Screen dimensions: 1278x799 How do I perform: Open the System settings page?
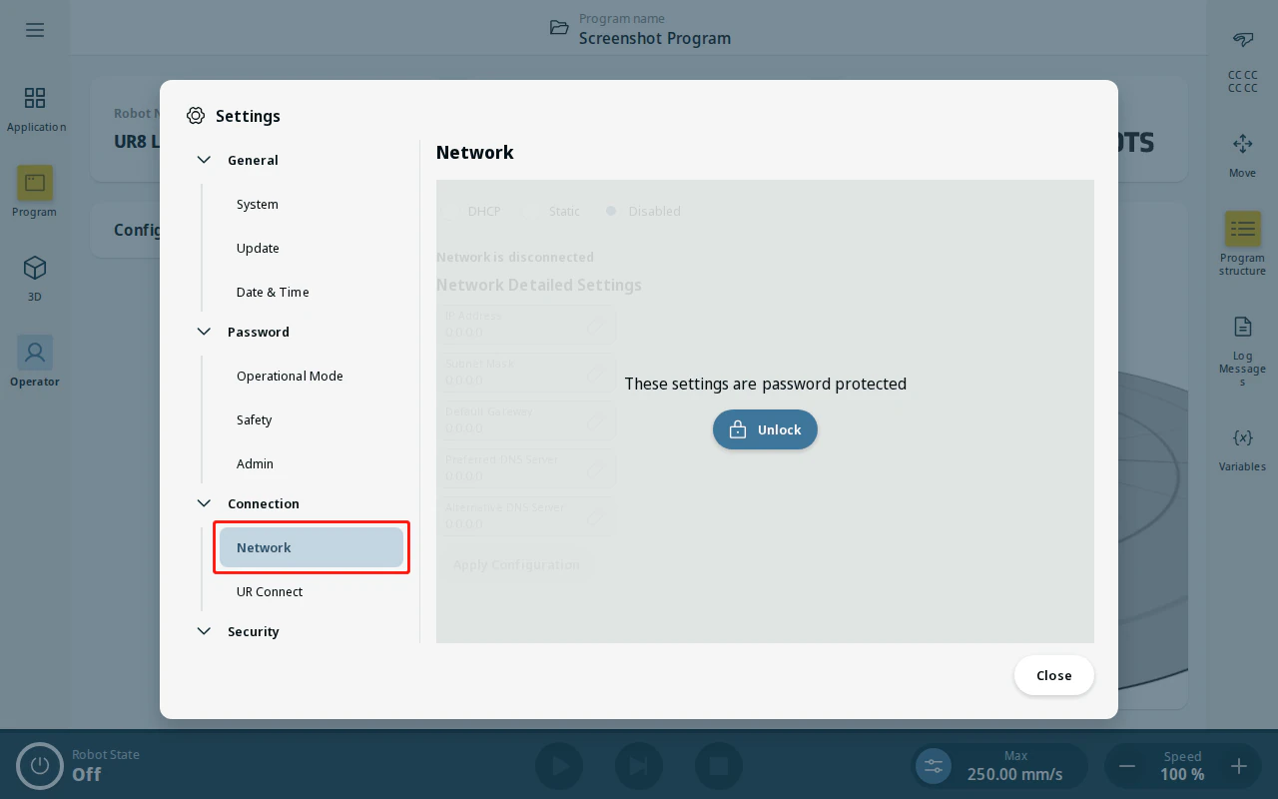click(x=312, y=204)
